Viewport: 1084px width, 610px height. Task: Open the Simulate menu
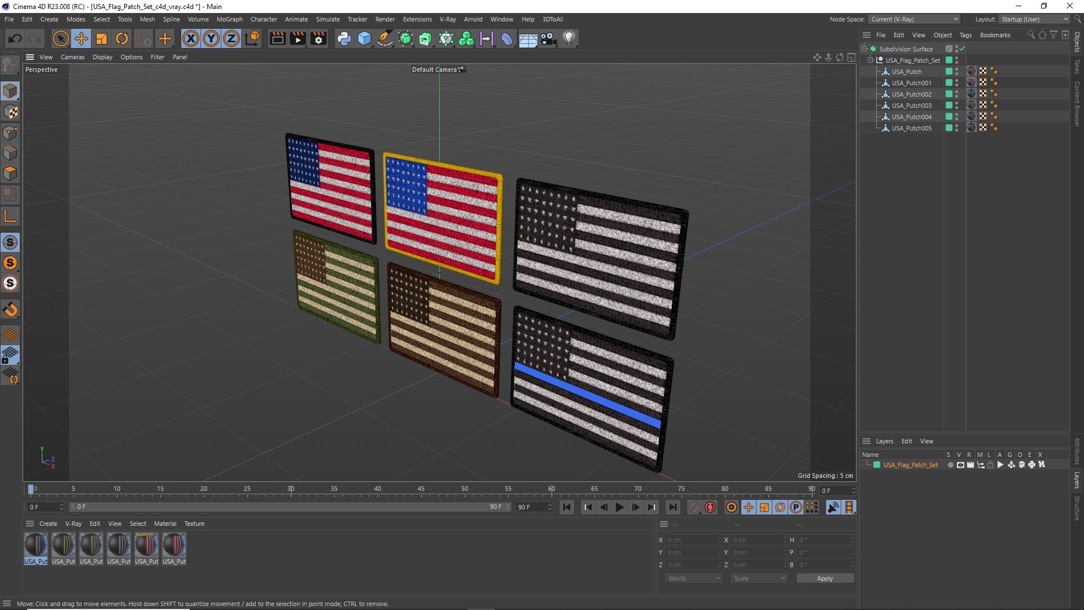click(327, 19)
